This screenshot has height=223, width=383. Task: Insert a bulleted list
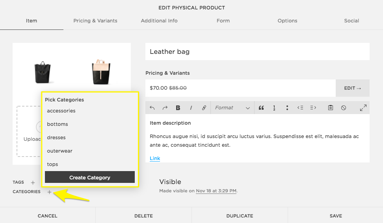pos(287,108)
